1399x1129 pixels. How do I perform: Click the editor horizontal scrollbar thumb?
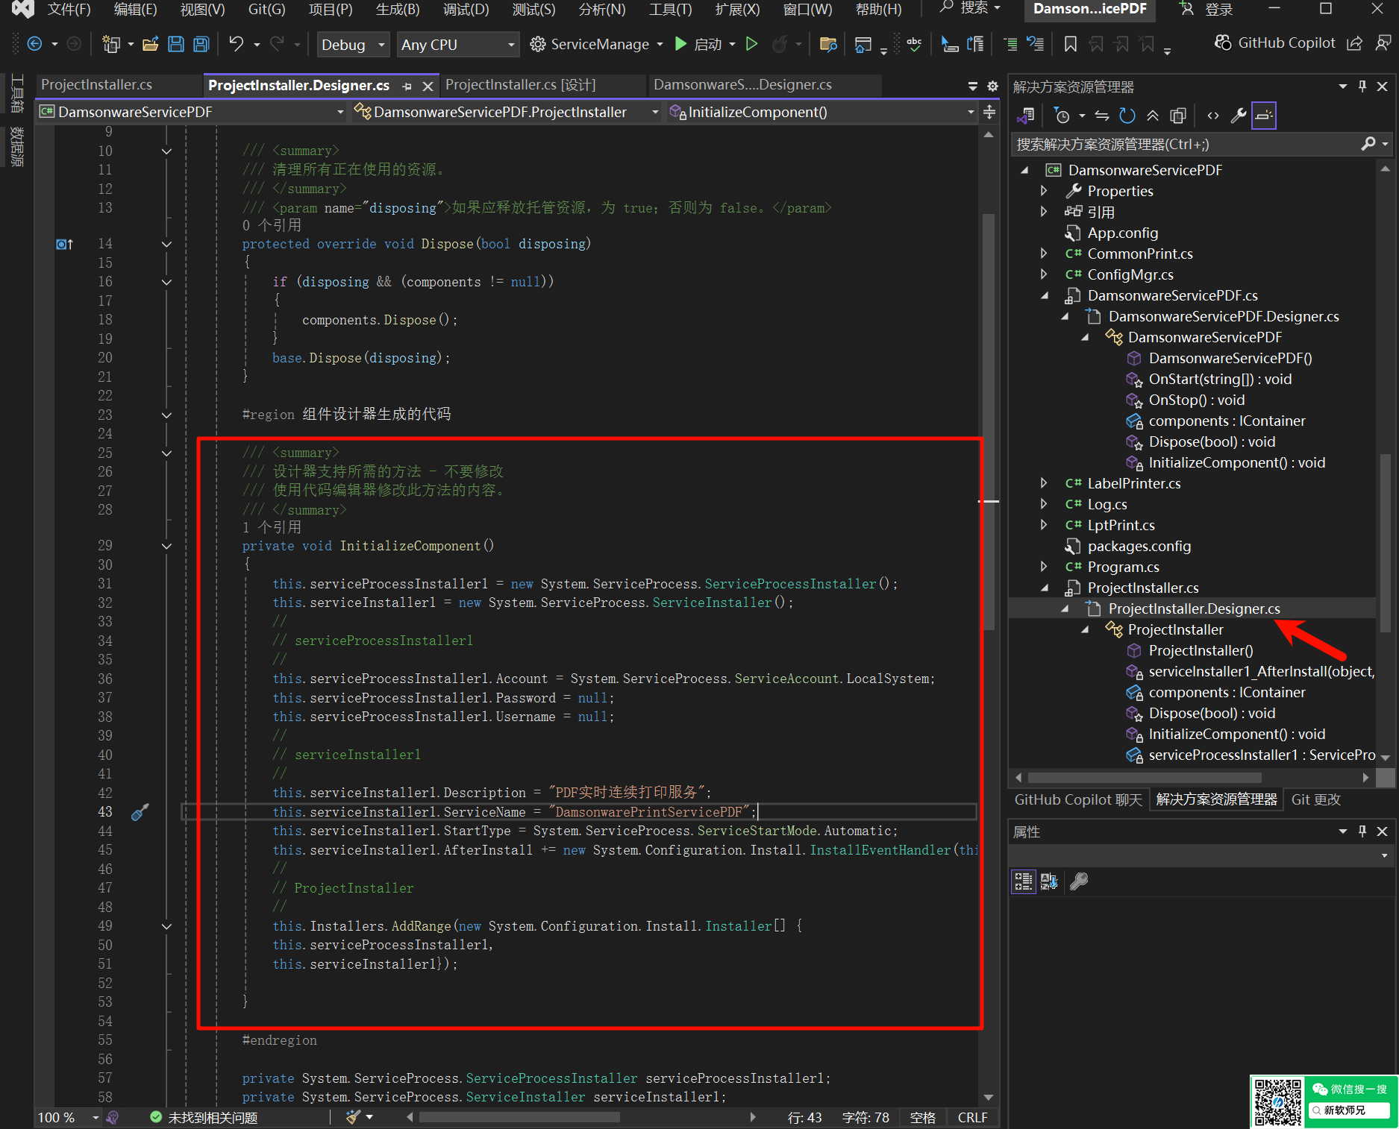519,1117
